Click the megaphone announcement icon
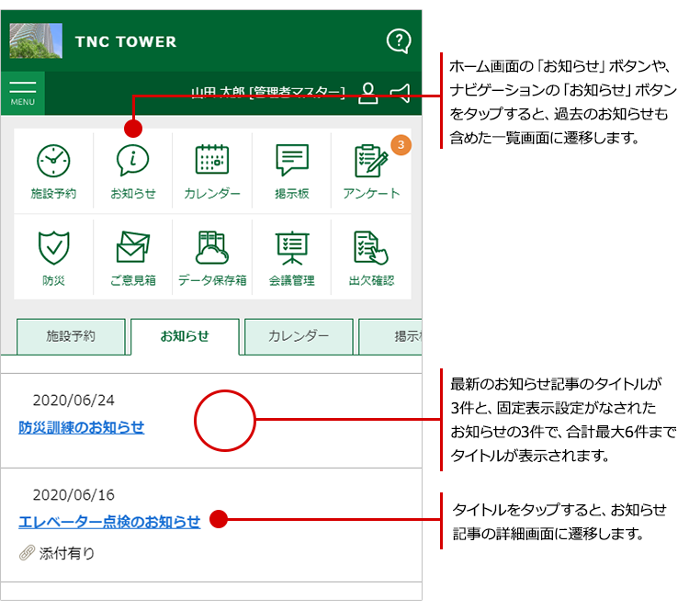The image size is (689, 610). (400, 92)
